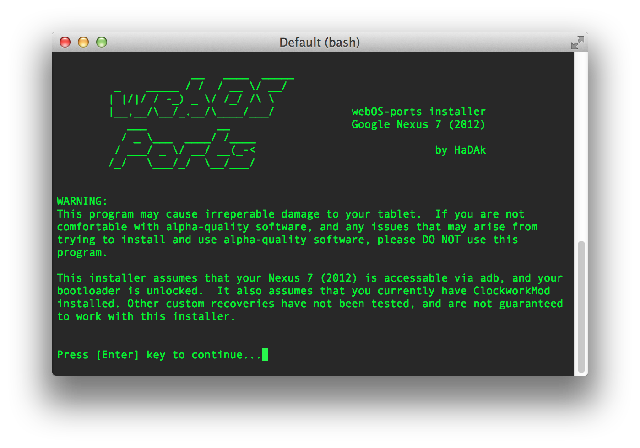Click "Press [Enter] key to continue..." prompt

click(x=159, y=355)
